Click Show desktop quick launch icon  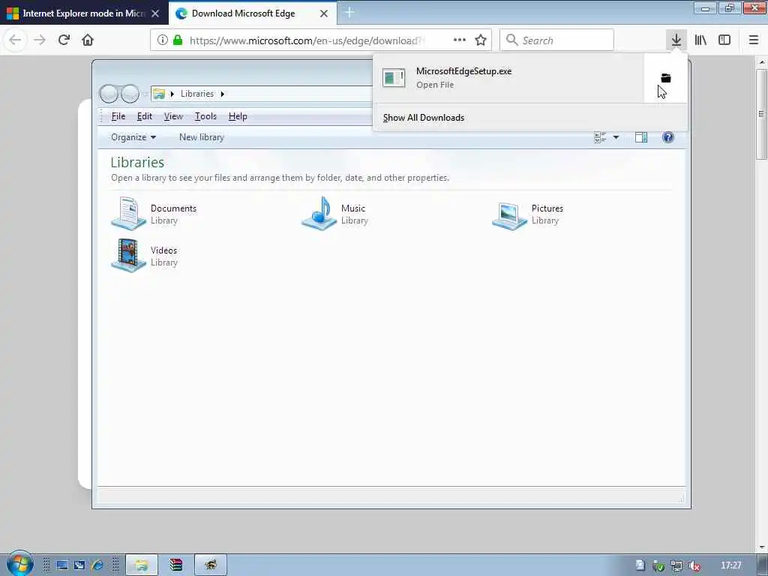(x=61, y=565)
